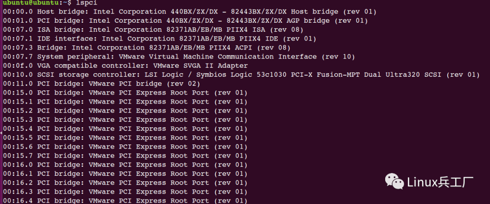This screenshot has height=204, width=490.
Task: Select the 00:11.0 VMware PCI bridge line
Action: point(102,84)
